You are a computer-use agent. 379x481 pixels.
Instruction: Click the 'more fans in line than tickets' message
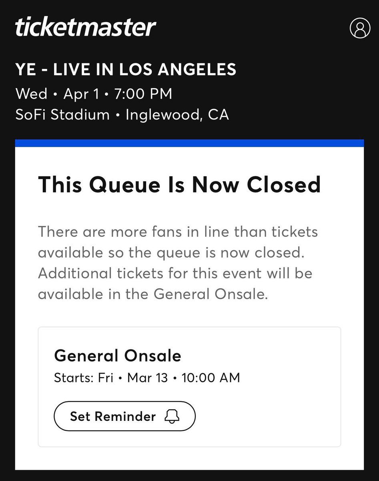178,232
